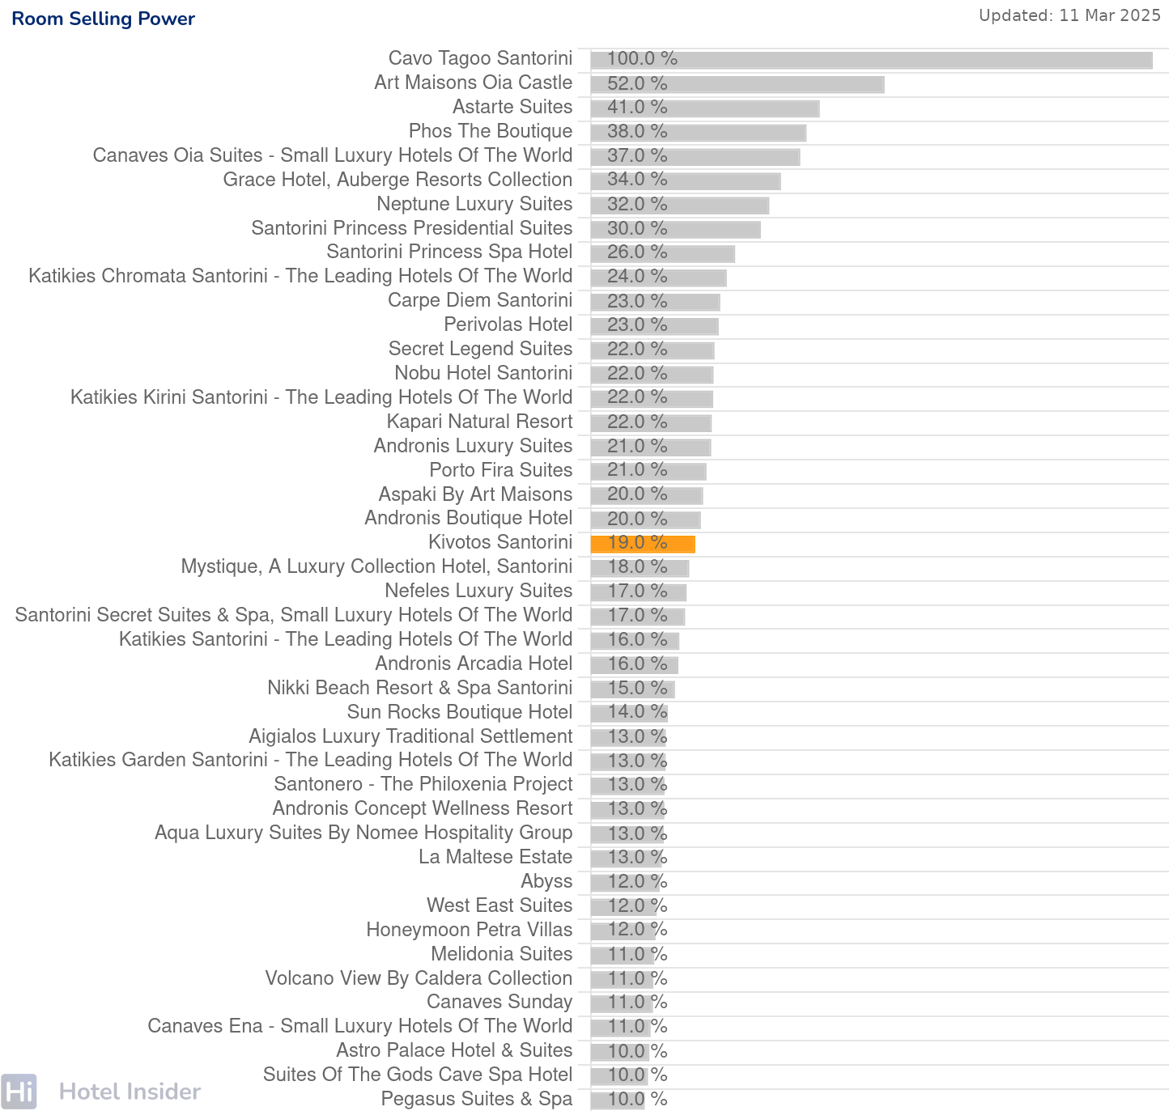Click the 32.0 % bar

point(680,205)
